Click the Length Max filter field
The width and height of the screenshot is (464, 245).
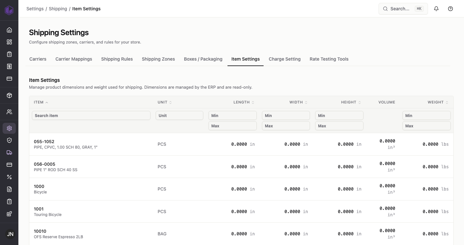(x=233, y=126)
